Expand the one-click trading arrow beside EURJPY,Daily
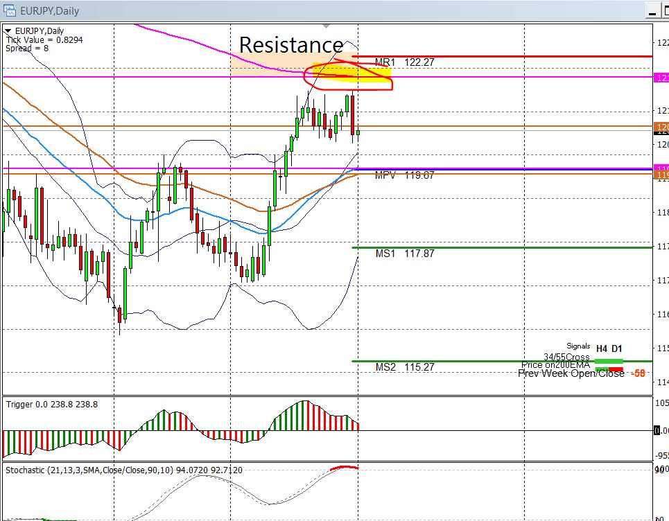Screen dimensions: 669x521 pos(7,30)
